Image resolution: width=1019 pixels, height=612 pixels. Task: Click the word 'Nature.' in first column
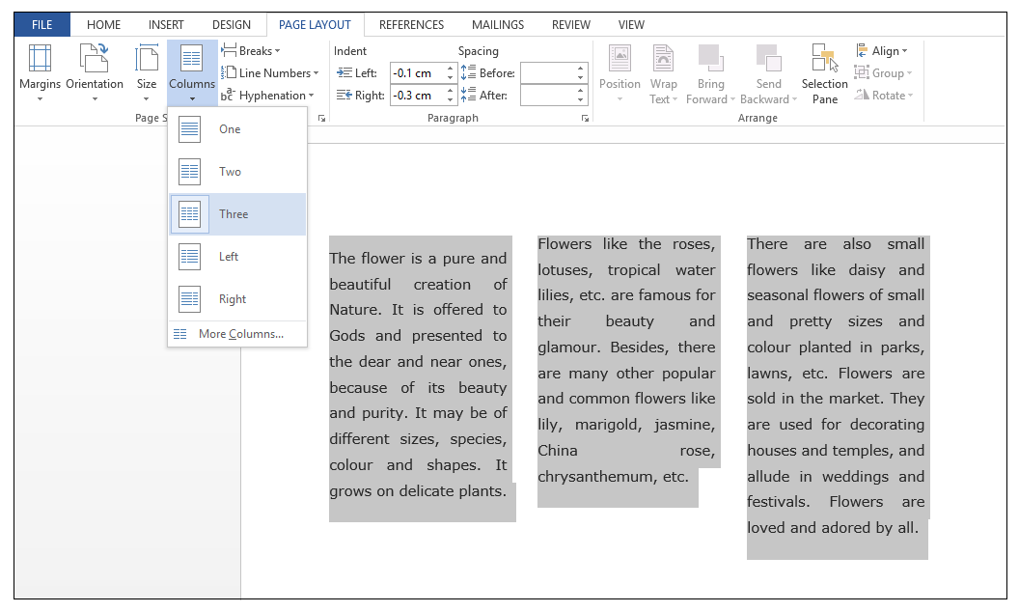click(x=355, y=310)
